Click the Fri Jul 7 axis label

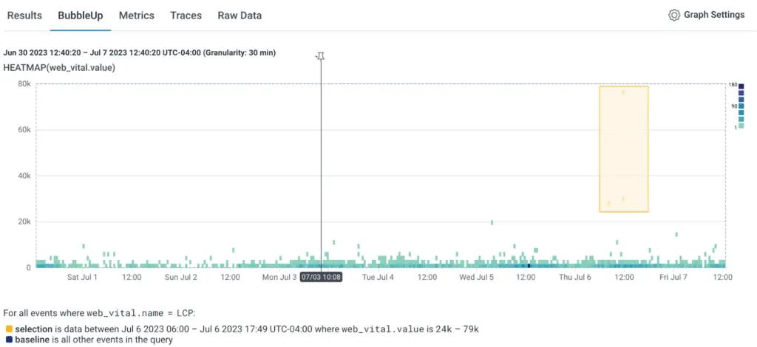coord(673,278)
